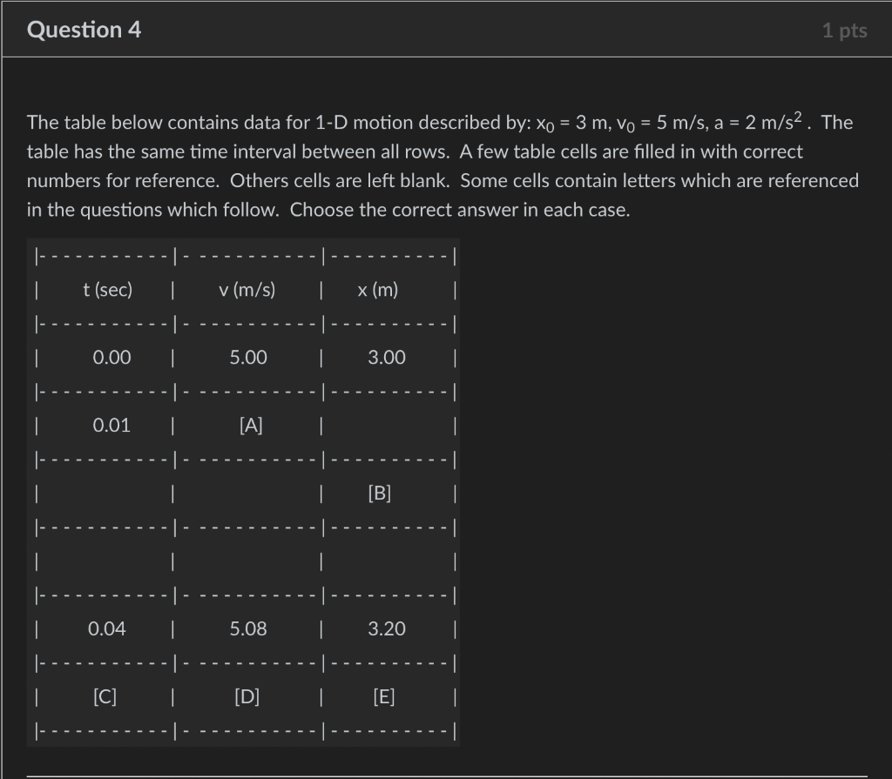Select cell [E] in the table
Viewport: 892px width, 779px height.
(382, 696)
